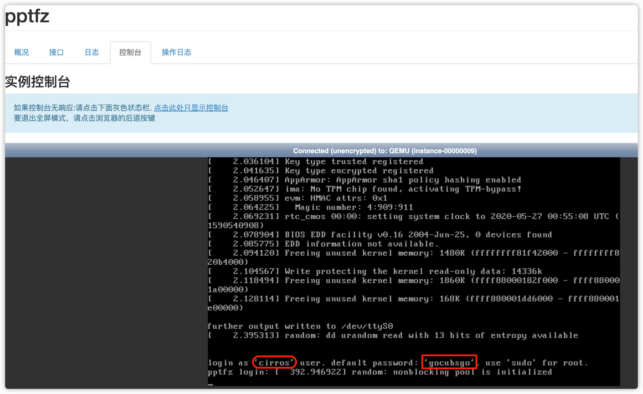This screenshot has width=643, height=394.
Task: Open the 概况 tab
Action: [21, 52]
